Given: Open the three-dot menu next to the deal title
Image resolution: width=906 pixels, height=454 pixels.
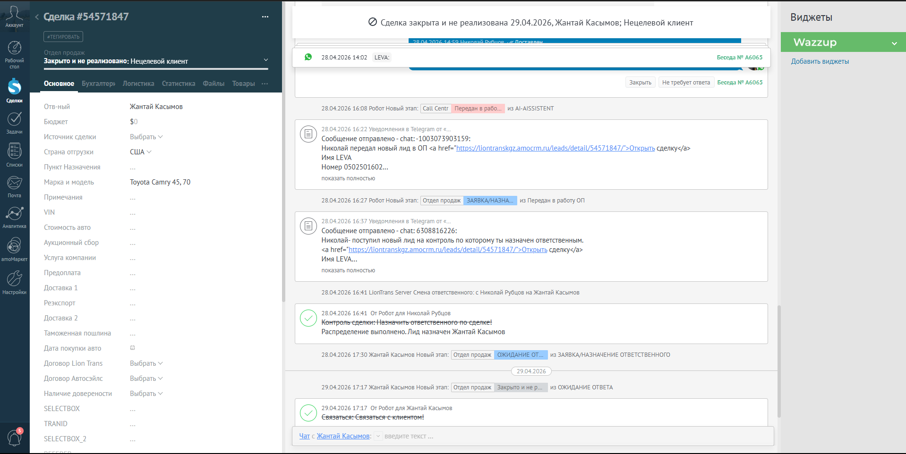Looking at the screenshot, I should pos(265,17).
